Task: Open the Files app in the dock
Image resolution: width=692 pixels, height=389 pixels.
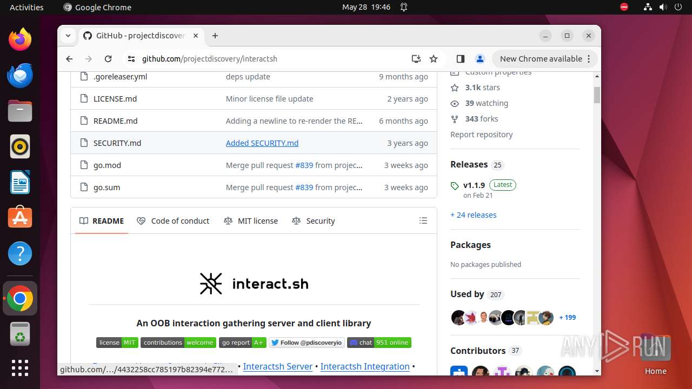Action: 20,111
